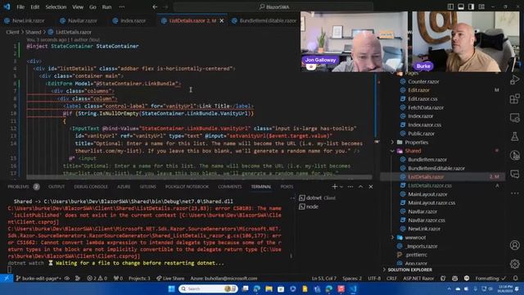Collapse the Solution Explorer section
Viewport: 524px width, 295px height.
click(x=407, y=270)
